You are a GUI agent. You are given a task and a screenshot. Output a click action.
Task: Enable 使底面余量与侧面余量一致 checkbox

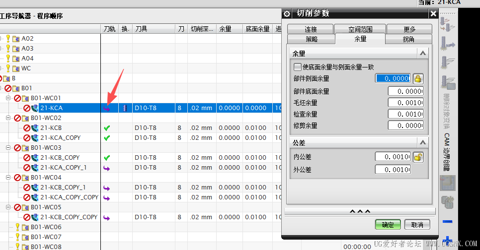pos(297,67)
